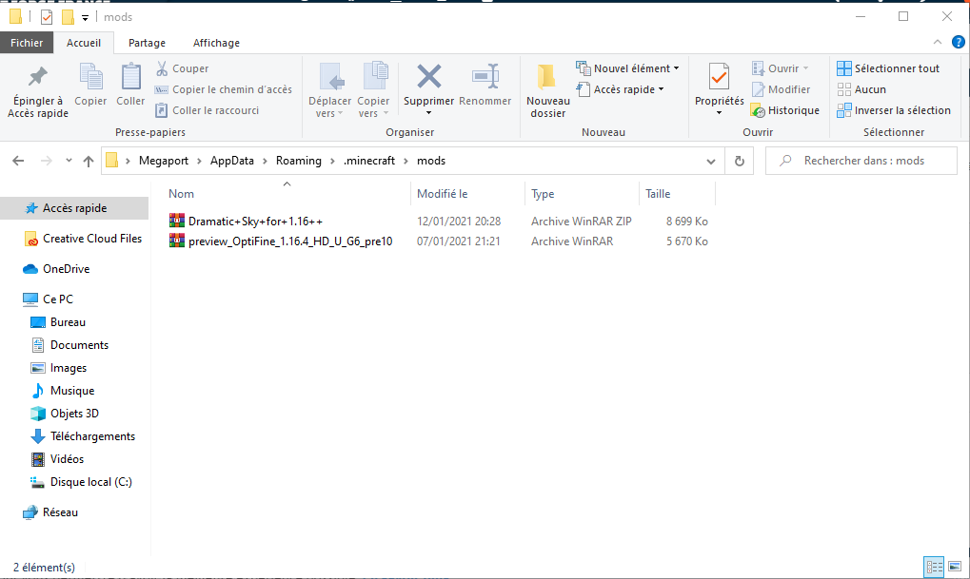Create a Nouveau dossier folder

pos(547,90)
